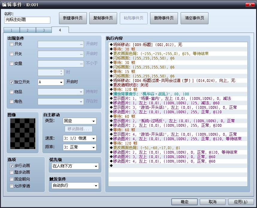Select the 显示图片 3 '游戏-开头话1' command
This screenshot has height=208, width=257.
pos(178,107)
